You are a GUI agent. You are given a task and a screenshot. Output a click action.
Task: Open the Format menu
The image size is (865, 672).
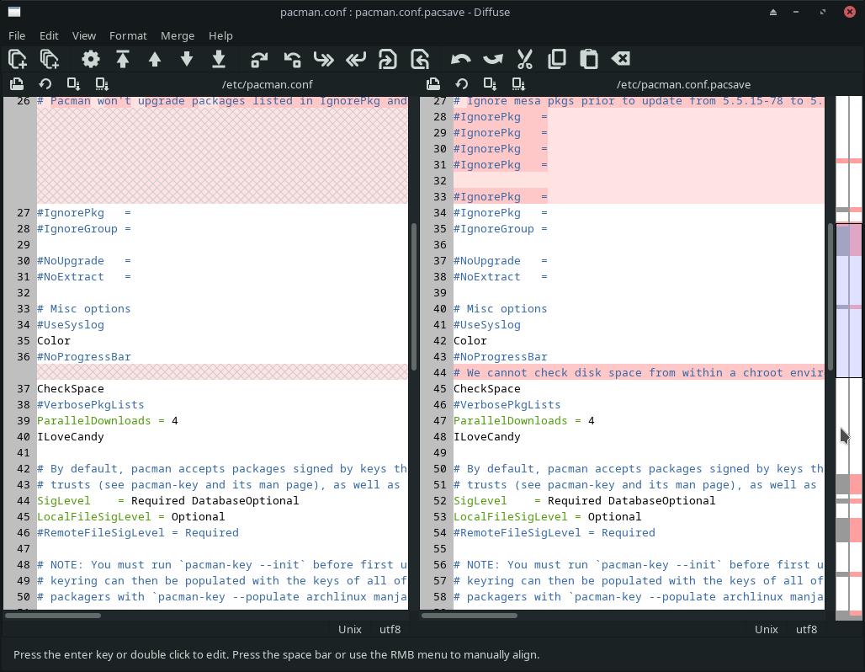pos(128,36)
